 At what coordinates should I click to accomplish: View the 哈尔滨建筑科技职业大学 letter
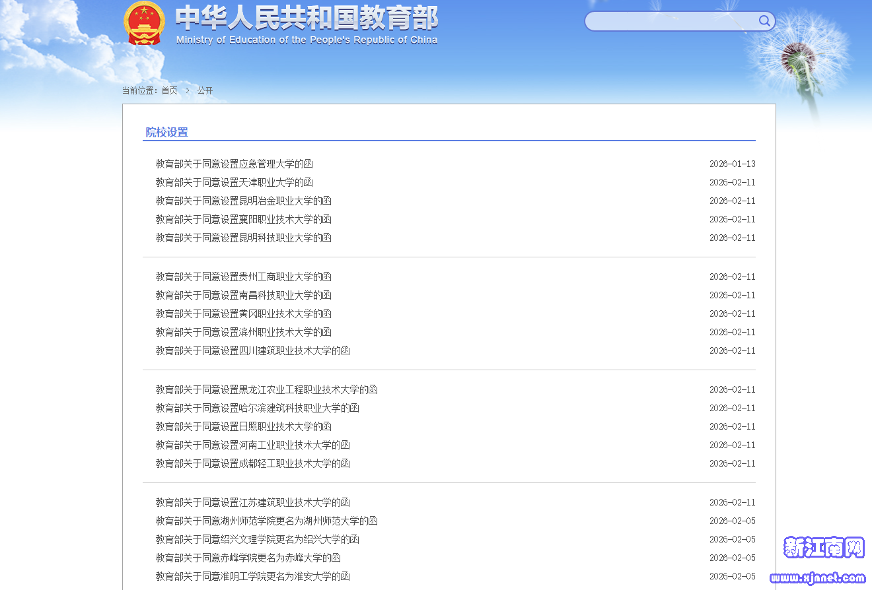coord(257,408)
